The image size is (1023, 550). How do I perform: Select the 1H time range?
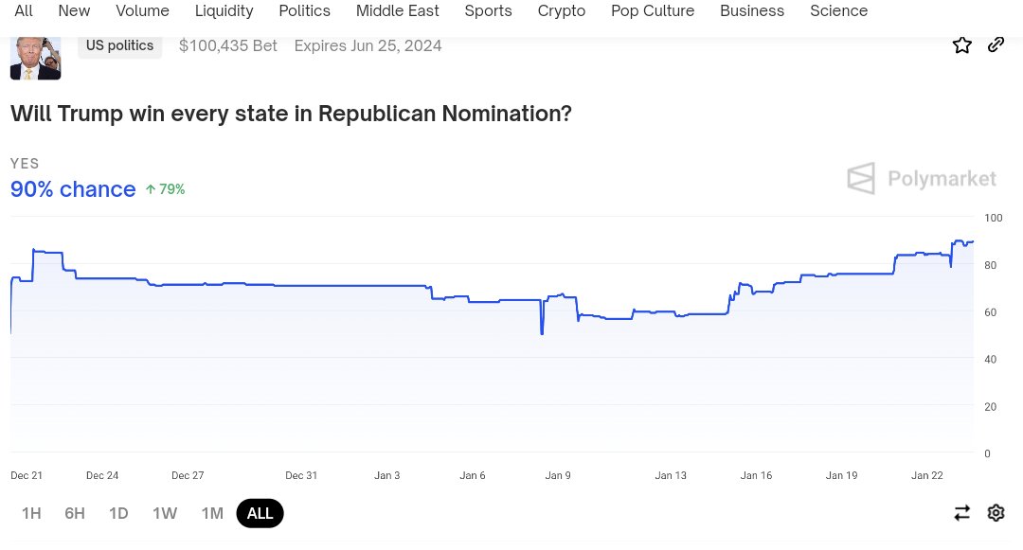[x=31, y=513]
